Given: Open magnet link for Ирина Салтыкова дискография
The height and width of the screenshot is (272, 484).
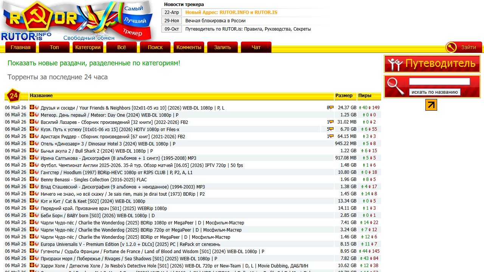Looking at the screenshot, I should pos(37,158).
